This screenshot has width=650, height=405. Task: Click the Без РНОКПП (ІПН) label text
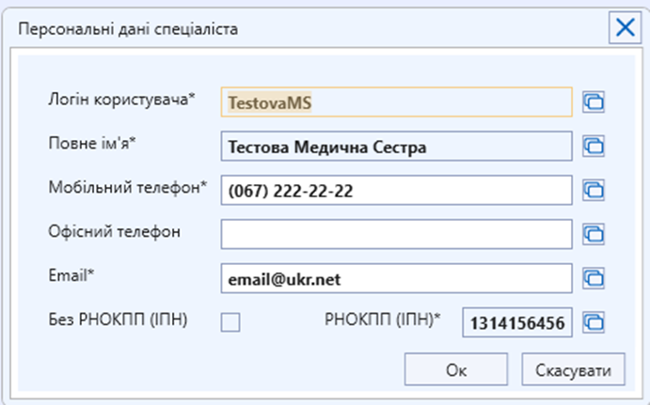click(x=118, y=319)
